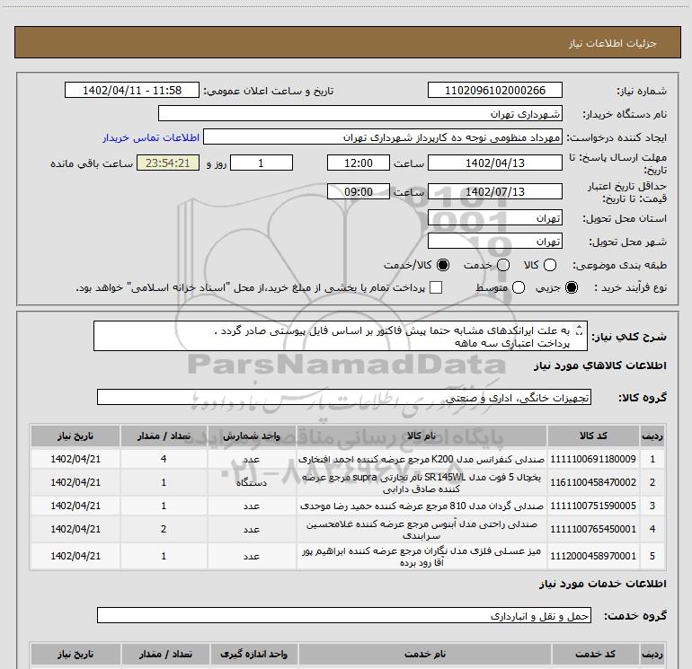Image resolution: width=692 pixels, height=669 pixels.
Task: Click the announcement date field 1402/04/11 - 11:58
Action: tap(132, 90)
